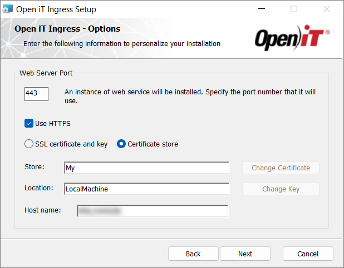Click the 'Open iT Ingress - Options' heading
This screenshot has height=268, width=344.
point(67,29)
